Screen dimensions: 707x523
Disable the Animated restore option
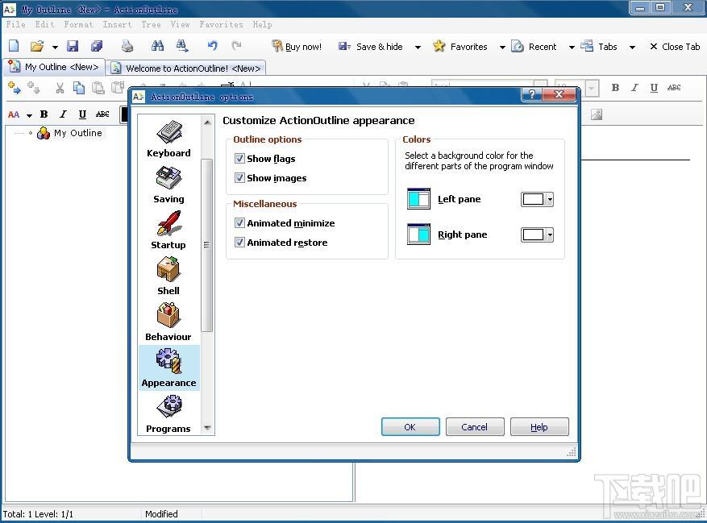pos(240,242)
